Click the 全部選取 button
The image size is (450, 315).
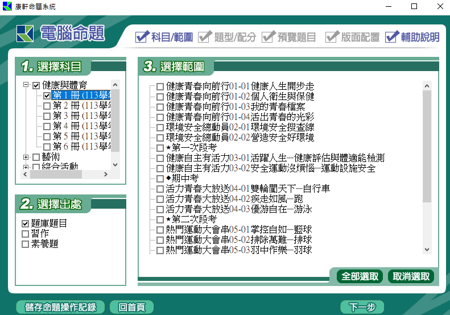[x=360, y=276]
